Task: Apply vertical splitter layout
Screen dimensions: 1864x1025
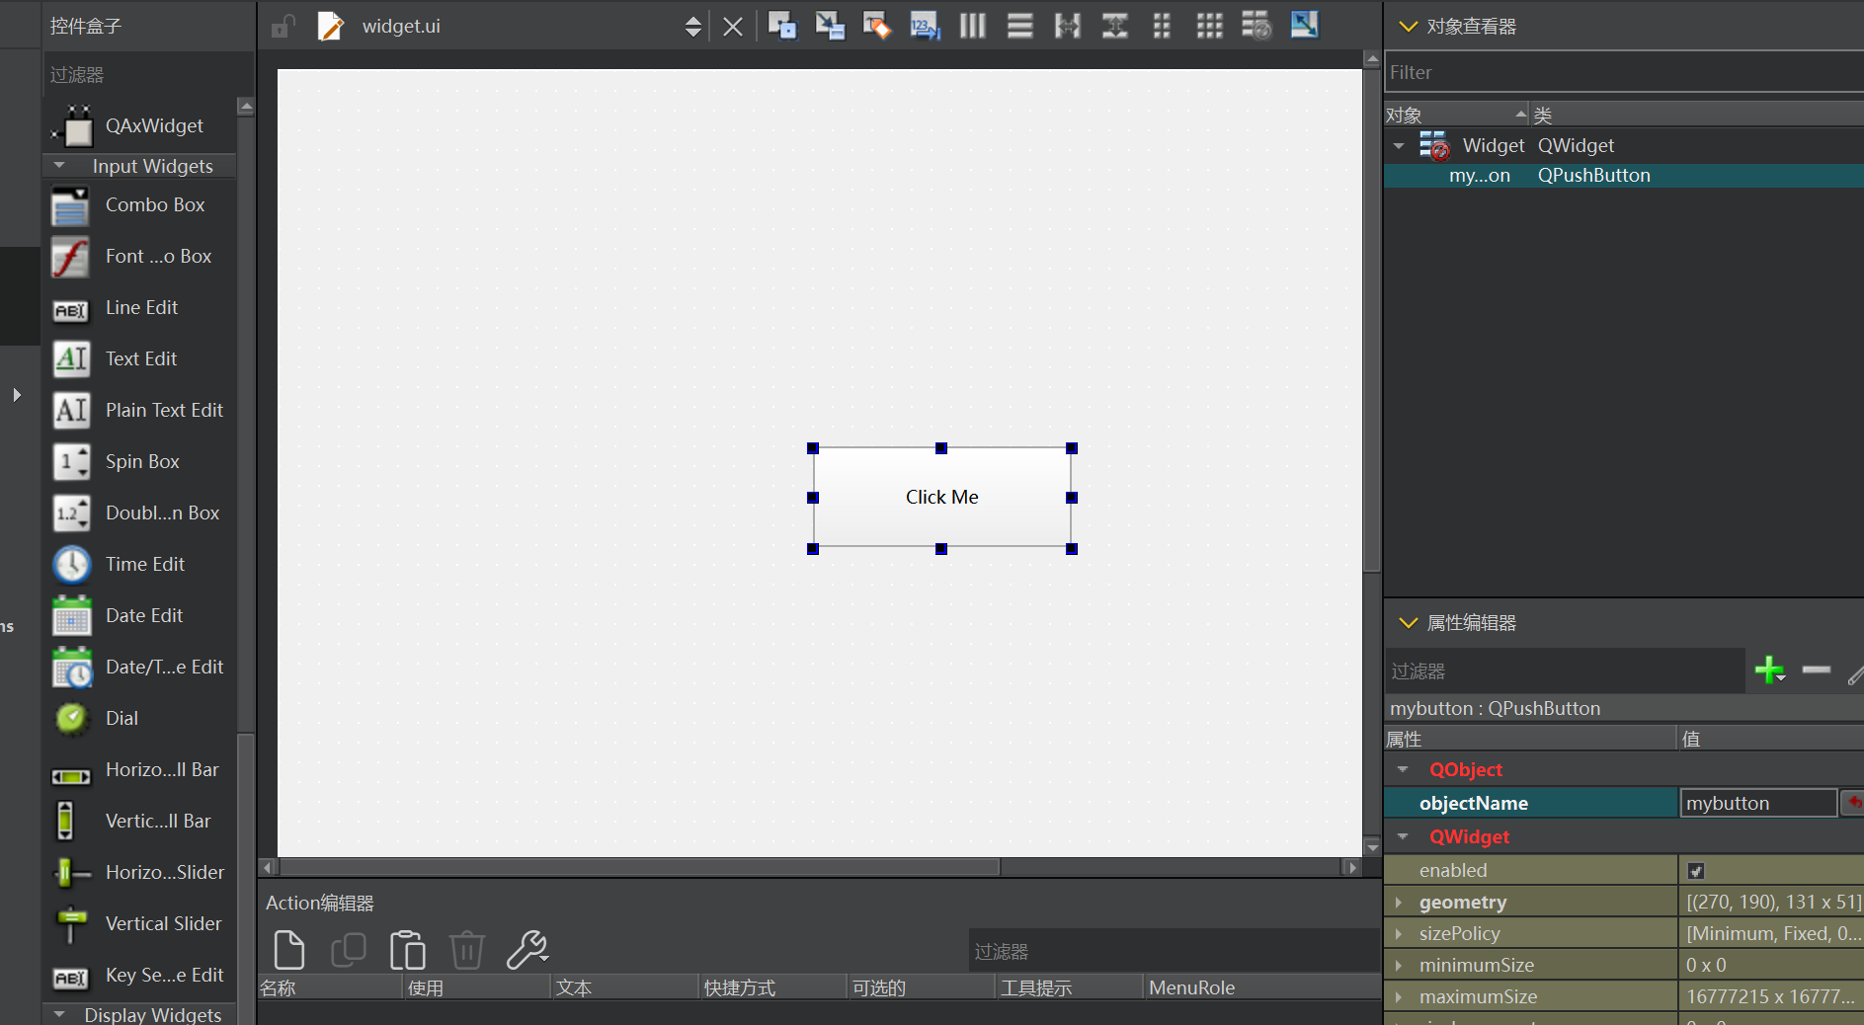Action: (x=1114, y=26)
